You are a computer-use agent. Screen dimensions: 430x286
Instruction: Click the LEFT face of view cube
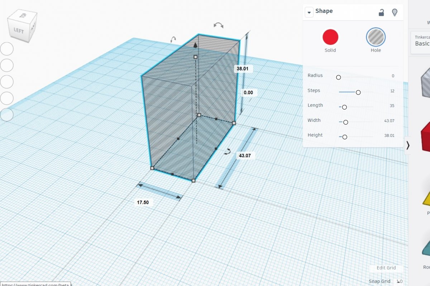point(18,30)
